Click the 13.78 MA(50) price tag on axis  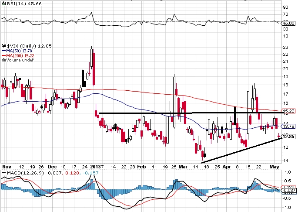(x=289, y=126)
